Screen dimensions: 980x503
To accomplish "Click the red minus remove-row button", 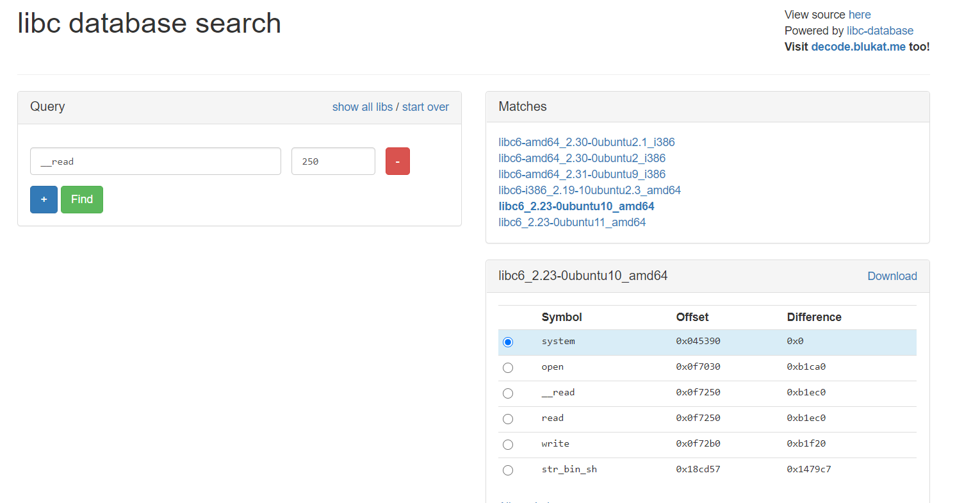I will tap(397, 161).
